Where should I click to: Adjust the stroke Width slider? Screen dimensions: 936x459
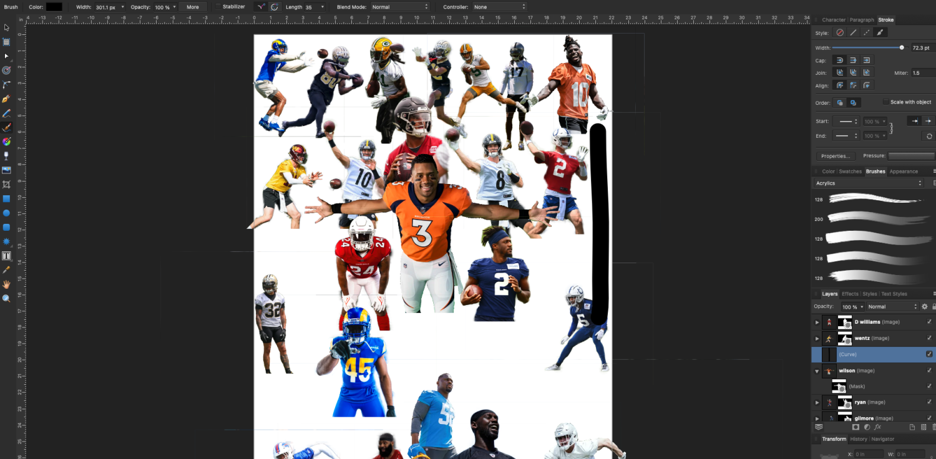(902, 47)
